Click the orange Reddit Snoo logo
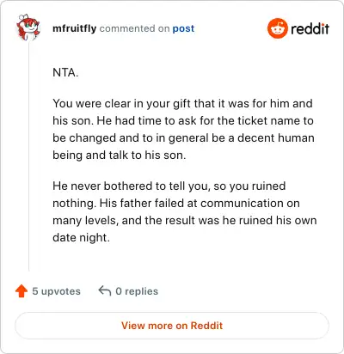344x354 pixels. [x=277, y=28]
